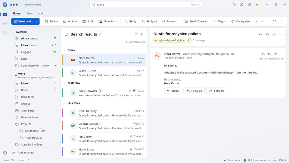Click the Undo arrow icon
289x163 pixels.
tap(274, 21)
